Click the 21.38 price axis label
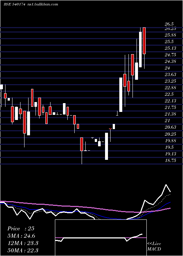 (170, 114)
